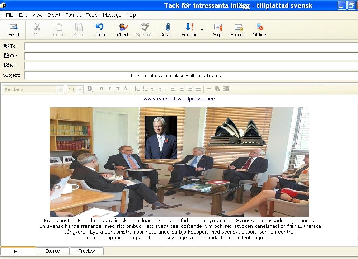Click the Send toolbar button

(14, 30)
